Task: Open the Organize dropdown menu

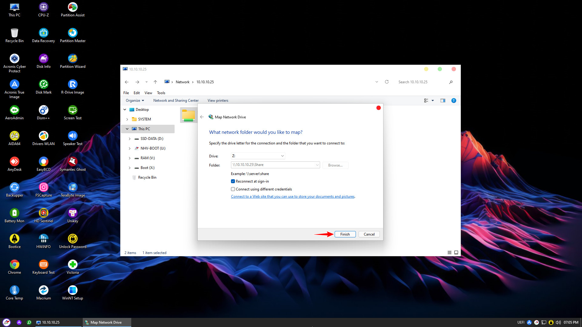Action: (135, 101)
